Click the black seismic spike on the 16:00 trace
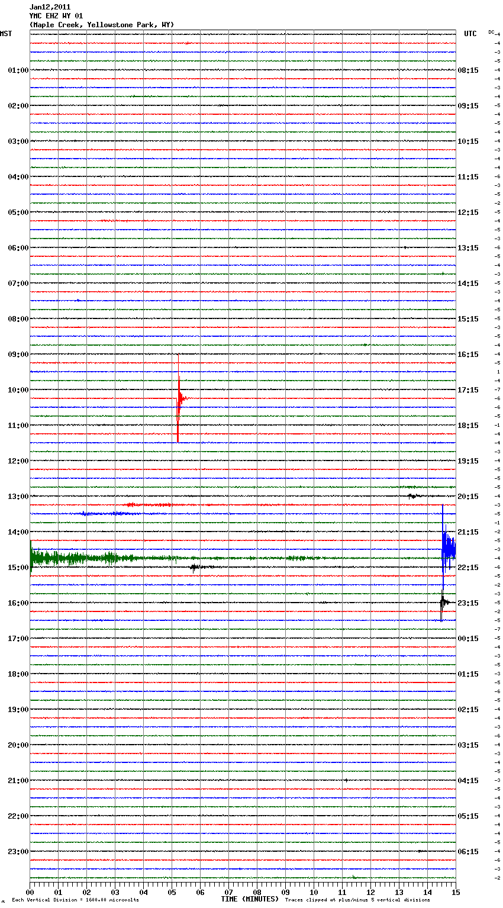 443,603
